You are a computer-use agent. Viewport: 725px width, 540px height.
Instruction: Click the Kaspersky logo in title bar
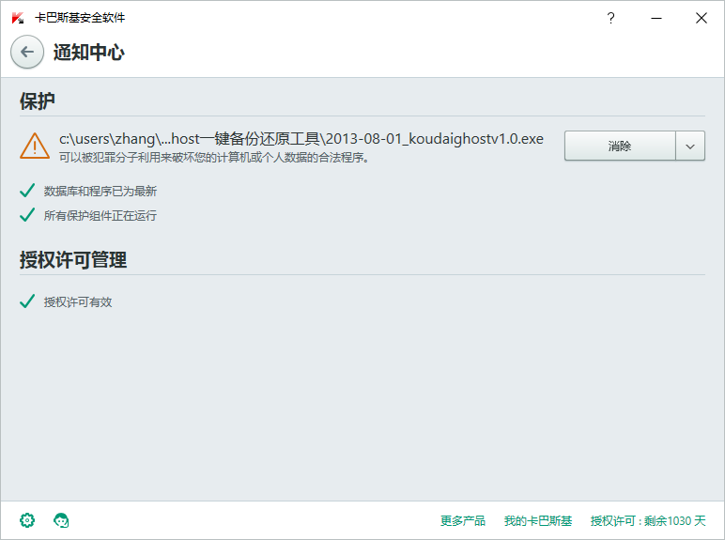18,18
